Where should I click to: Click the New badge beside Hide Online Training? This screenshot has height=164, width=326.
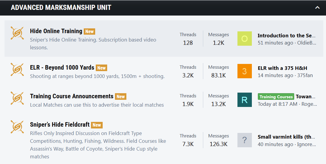point(89,31)
